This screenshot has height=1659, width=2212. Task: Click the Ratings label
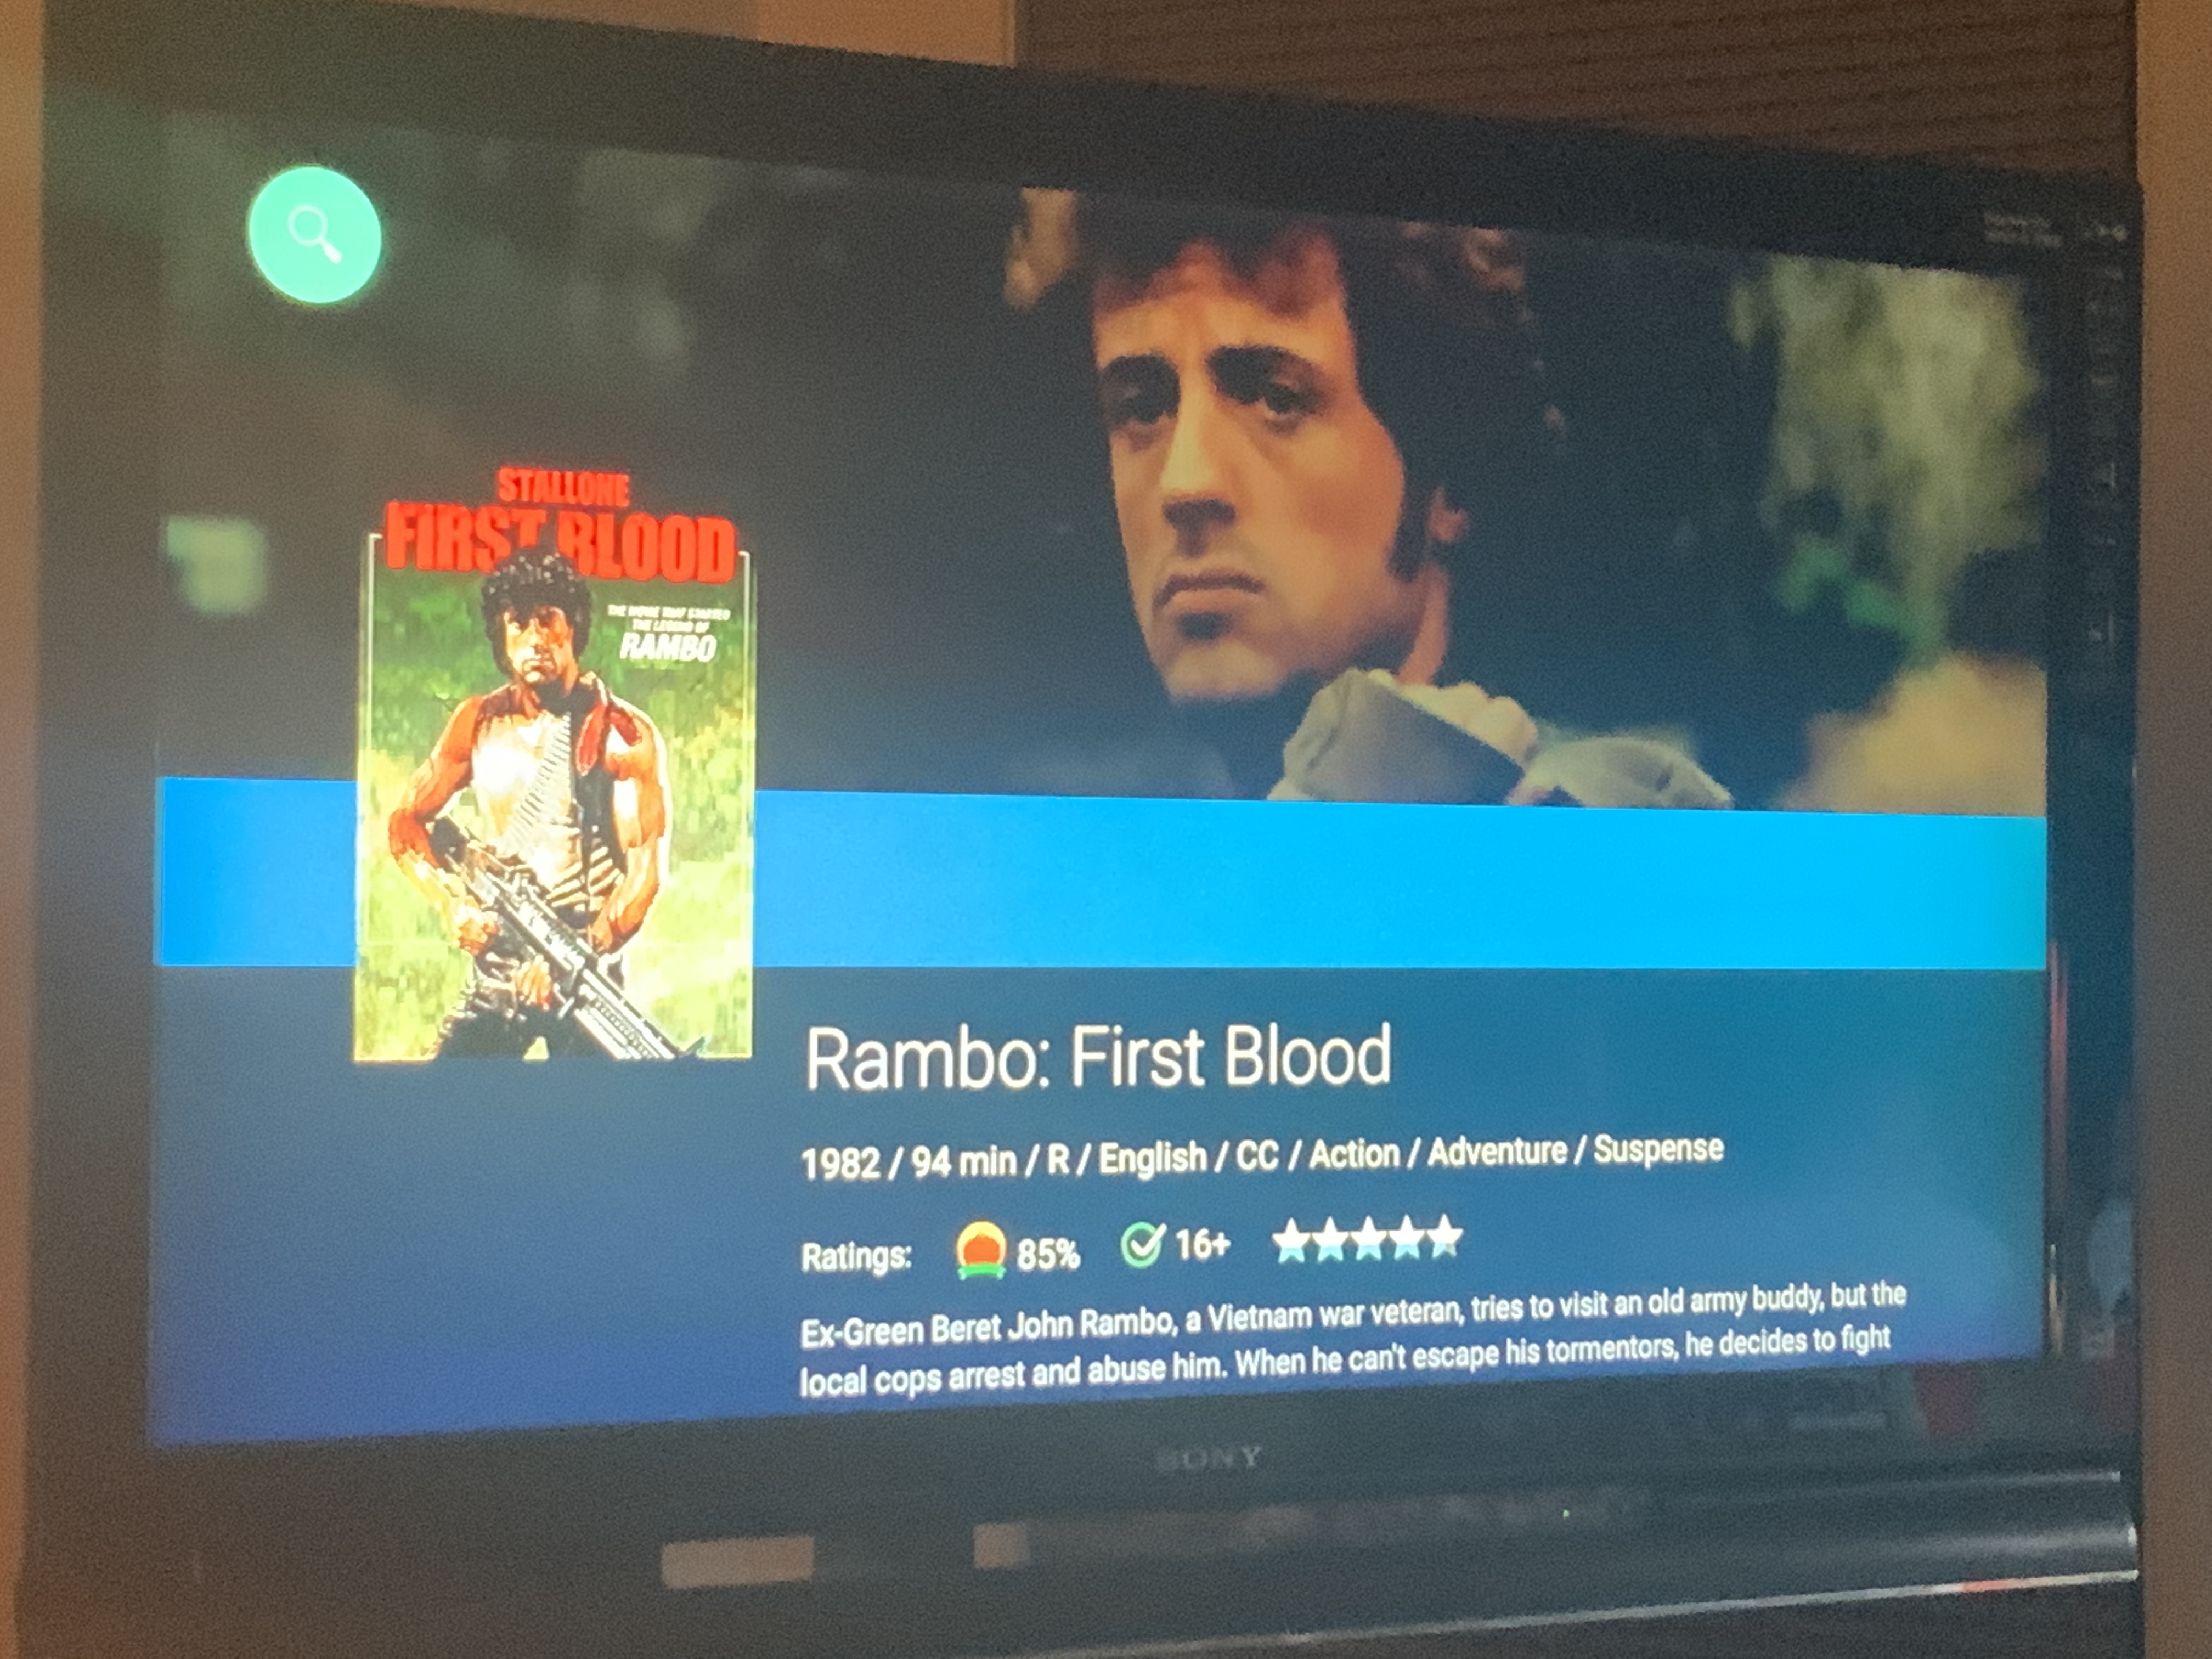click(856, 1256)
